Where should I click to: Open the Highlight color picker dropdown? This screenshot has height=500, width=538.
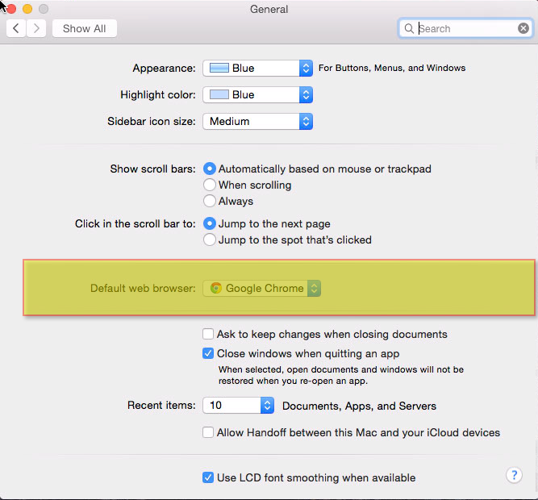coord(257,95)
